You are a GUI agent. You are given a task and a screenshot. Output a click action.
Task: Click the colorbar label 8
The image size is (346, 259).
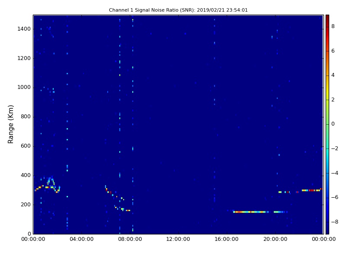coord(333,26)
